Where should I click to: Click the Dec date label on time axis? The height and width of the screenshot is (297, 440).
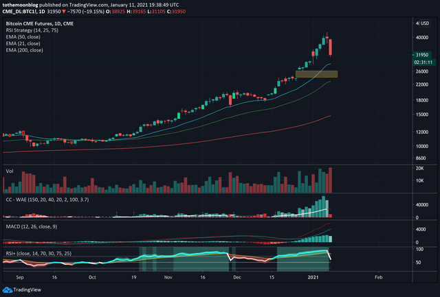[237, 277]
